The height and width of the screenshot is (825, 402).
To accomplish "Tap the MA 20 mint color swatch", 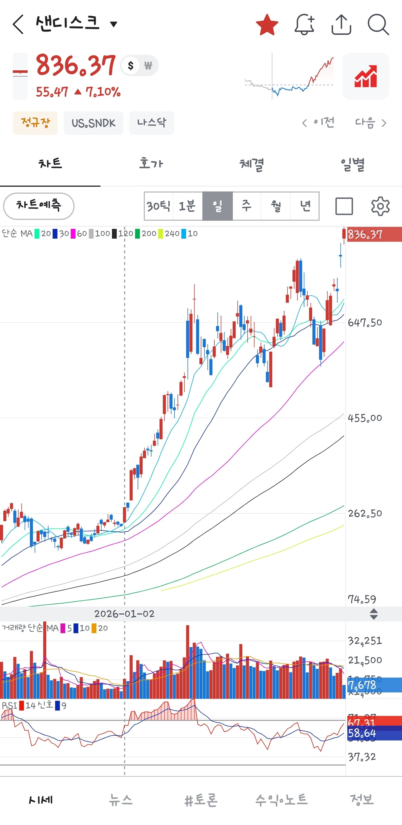I will click(37, 234).
